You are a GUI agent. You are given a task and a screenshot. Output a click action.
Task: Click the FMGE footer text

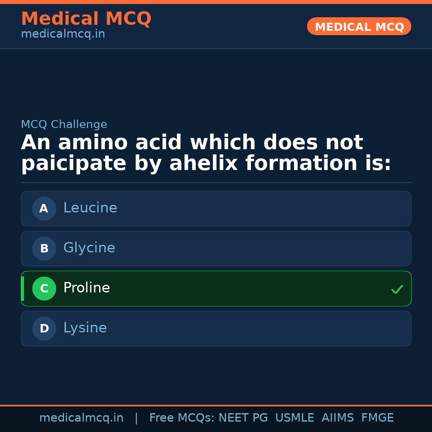click(377, 418)
